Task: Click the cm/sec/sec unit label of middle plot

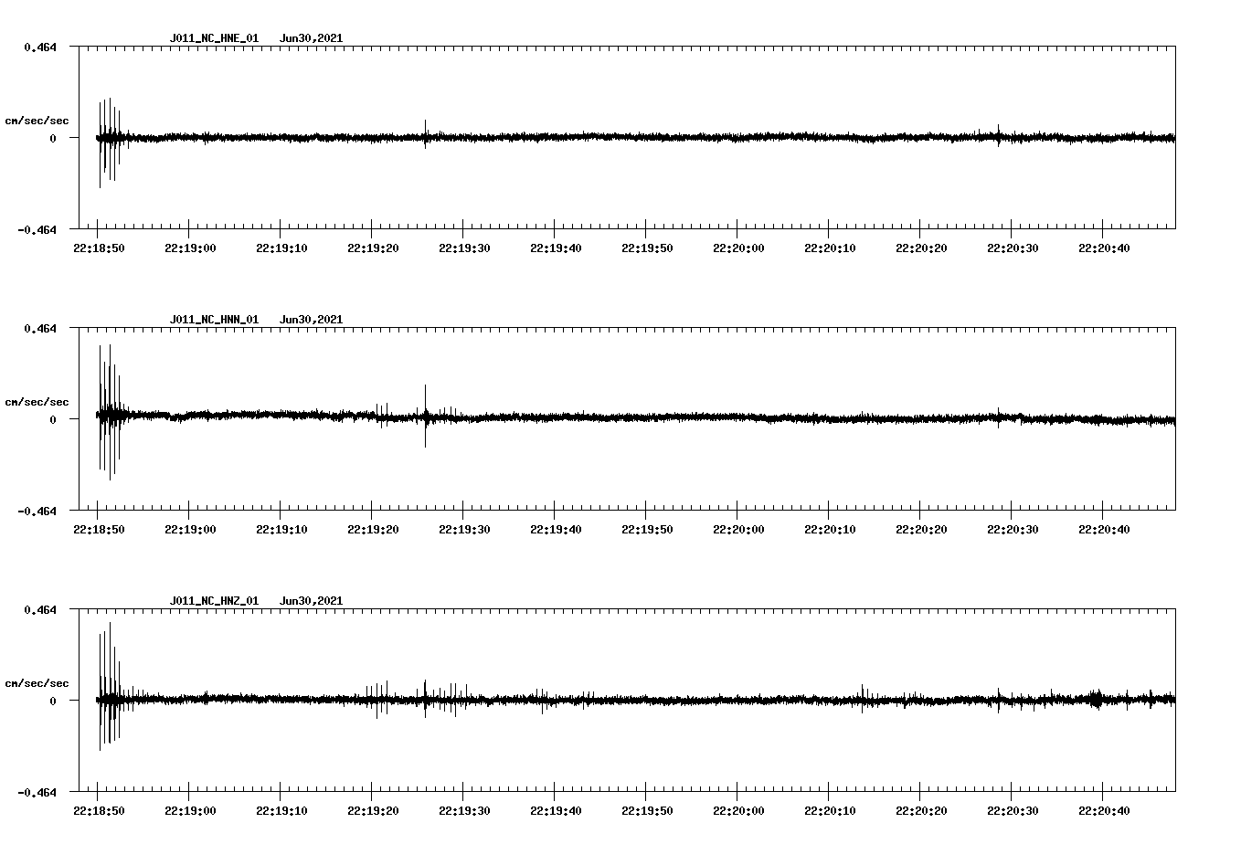Action: (37, 400)
